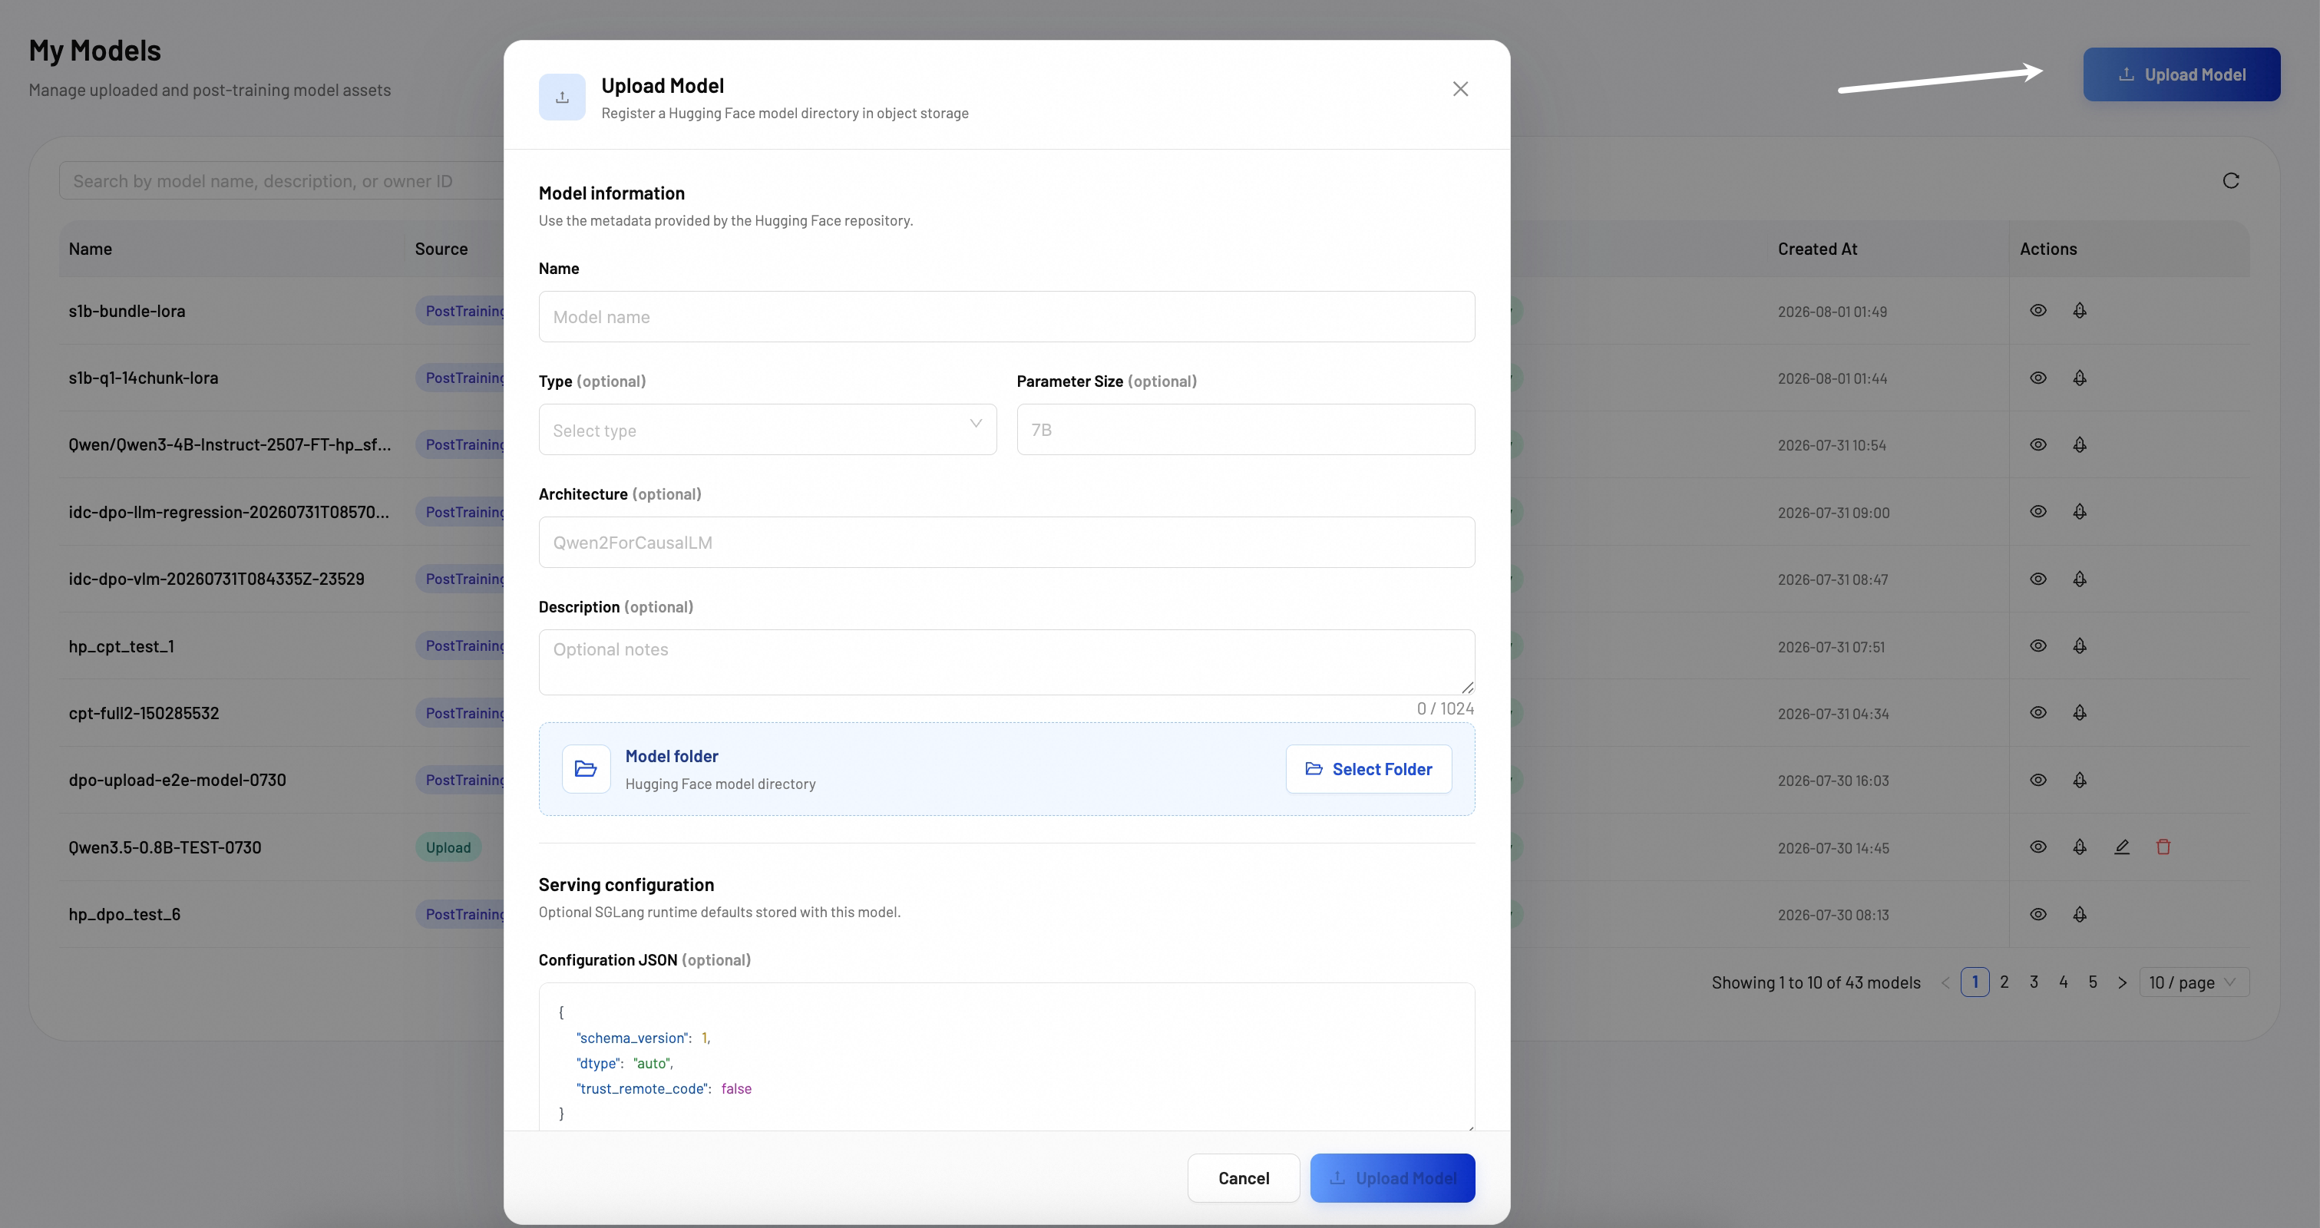Deploy the s1b-bundle-lora model

pyautogui.click(x=2080, y=311)
